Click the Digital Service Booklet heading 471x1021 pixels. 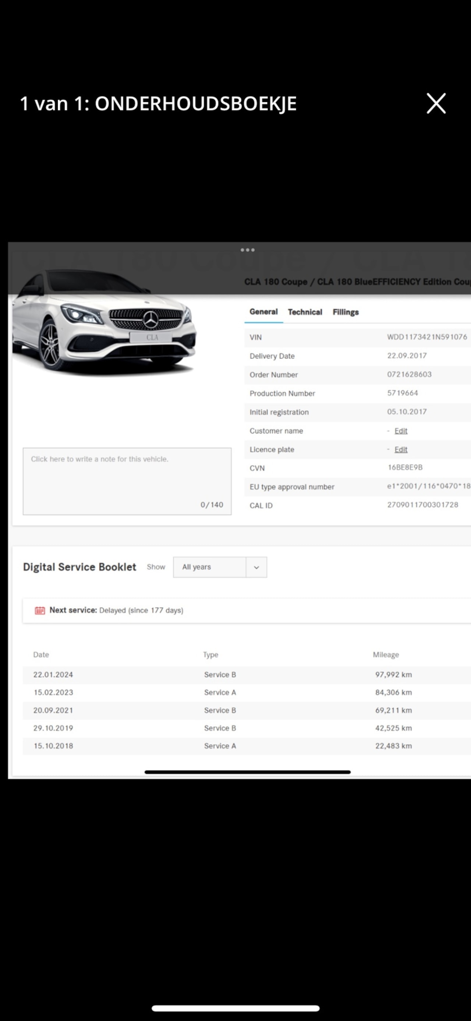79,567
